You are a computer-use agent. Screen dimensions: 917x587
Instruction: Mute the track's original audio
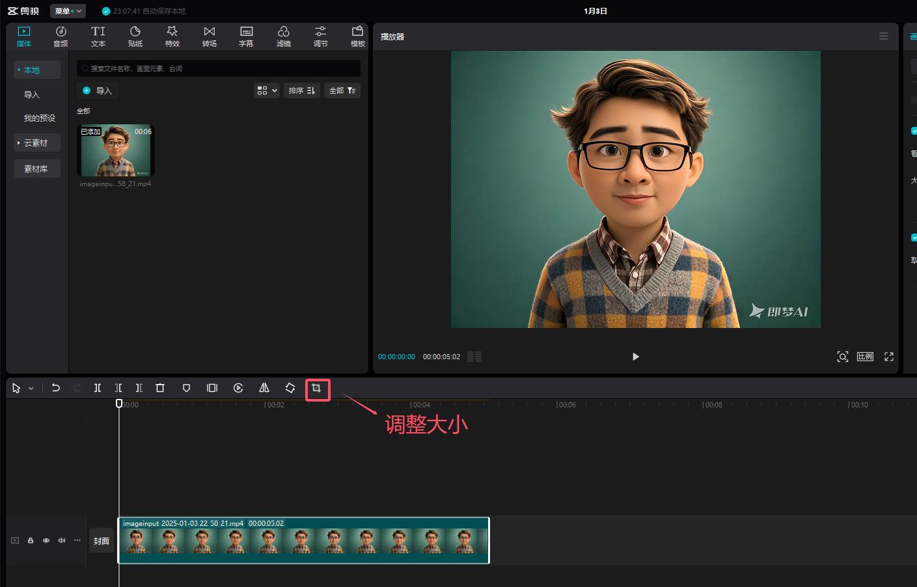[x=62, y=541]
